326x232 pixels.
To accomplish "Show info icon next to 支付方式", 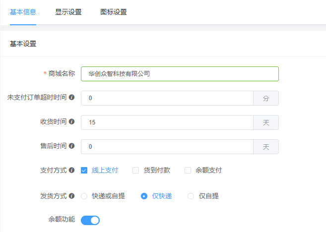I will (72, 170).
